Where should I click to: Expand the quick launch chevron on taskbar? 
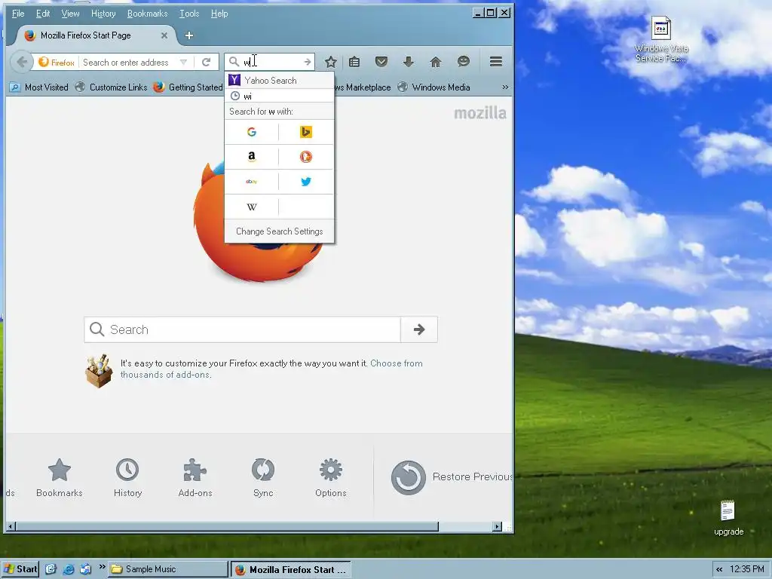(102, 567)
